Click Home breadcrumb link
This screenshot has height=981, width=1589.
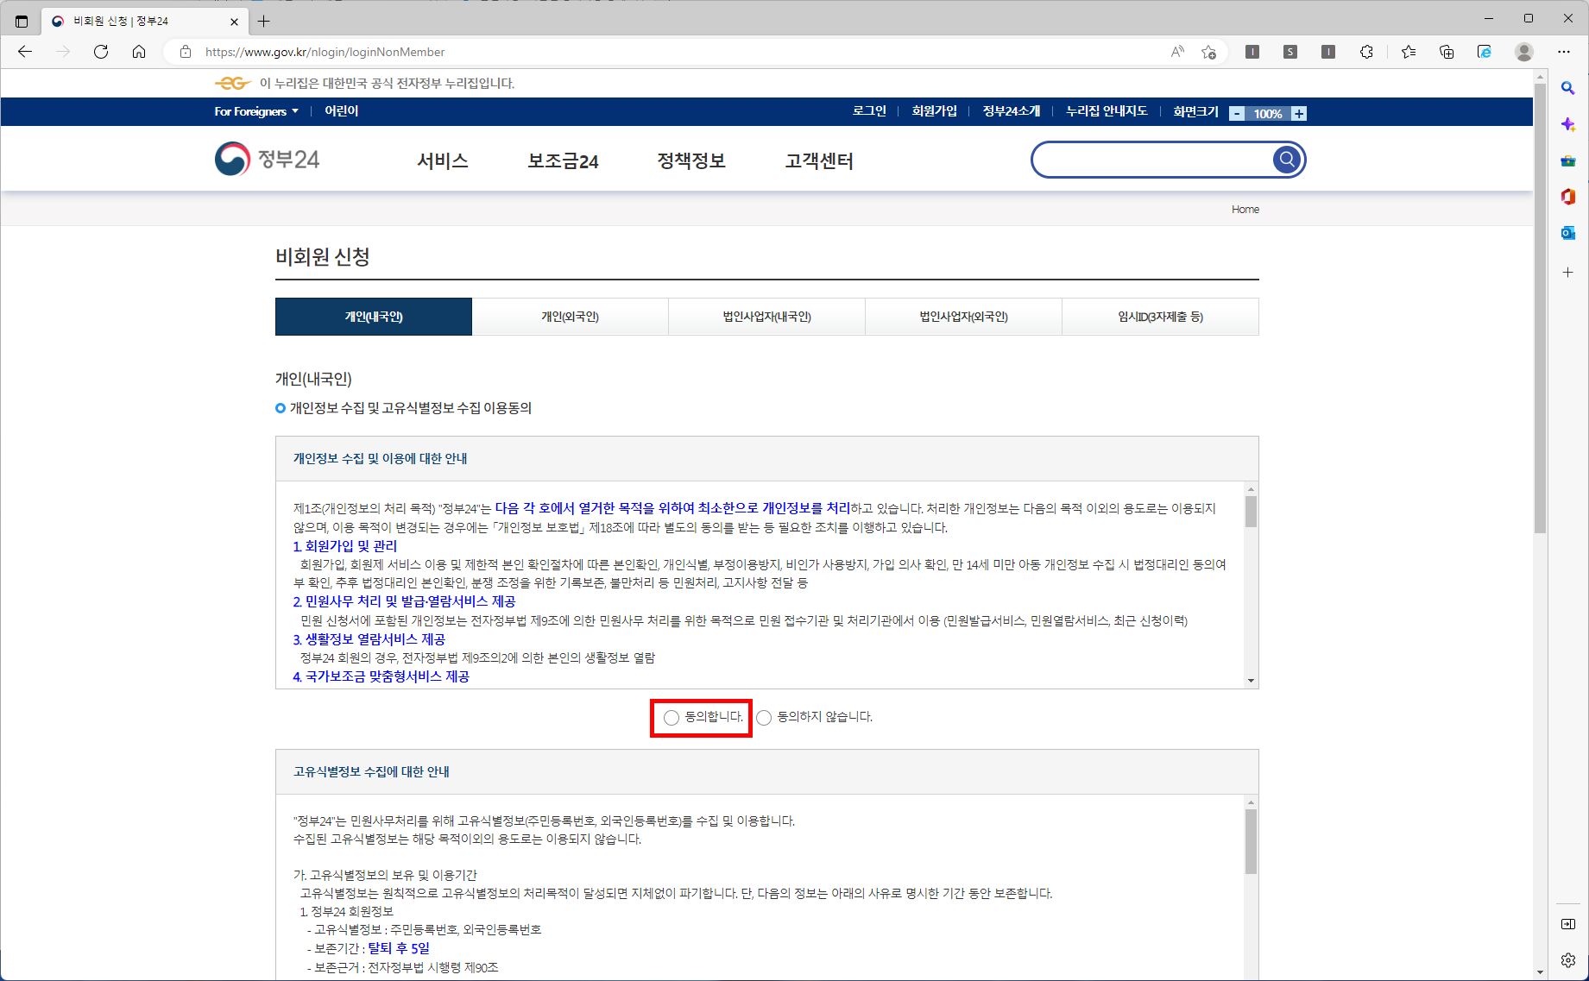(1245, 210)
